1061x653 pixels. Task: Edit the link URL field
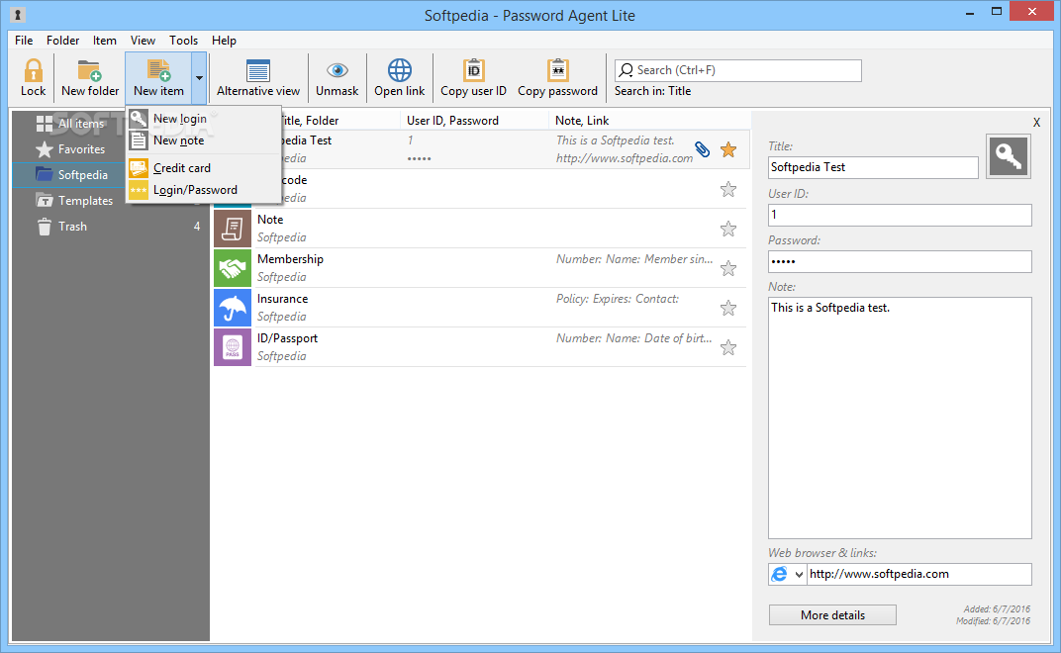(x=918, y=574)
